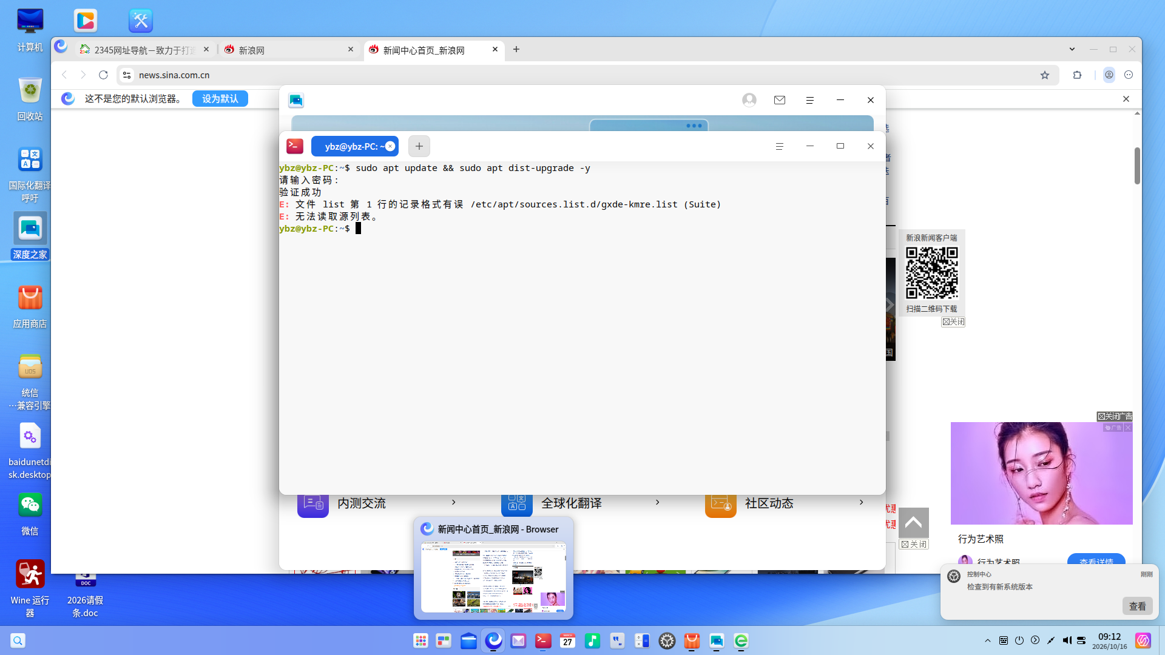Screen dimensions: 1165x655
Task: Expand the browser tab list dropdown arrow
Action: [x=1072, y=49]
